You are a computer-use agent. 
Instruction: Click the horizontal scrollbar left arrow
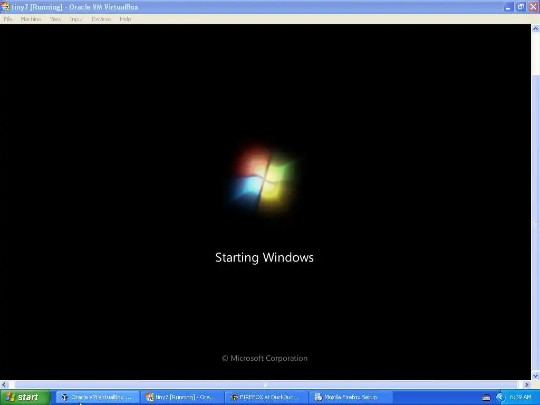point(4,384)
